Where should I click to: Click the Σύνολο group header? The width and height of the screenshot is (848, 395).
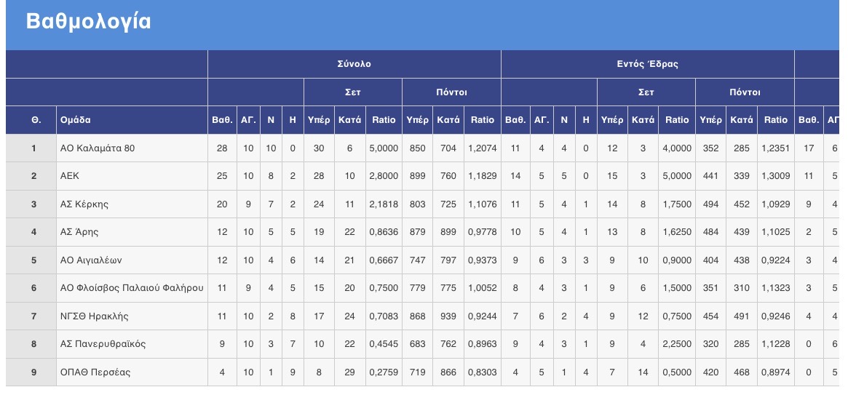[x=354, y=64]
